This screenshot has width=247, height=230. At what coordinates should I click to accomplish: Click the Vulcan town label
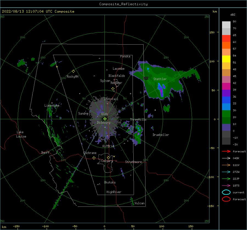(140, 203)
